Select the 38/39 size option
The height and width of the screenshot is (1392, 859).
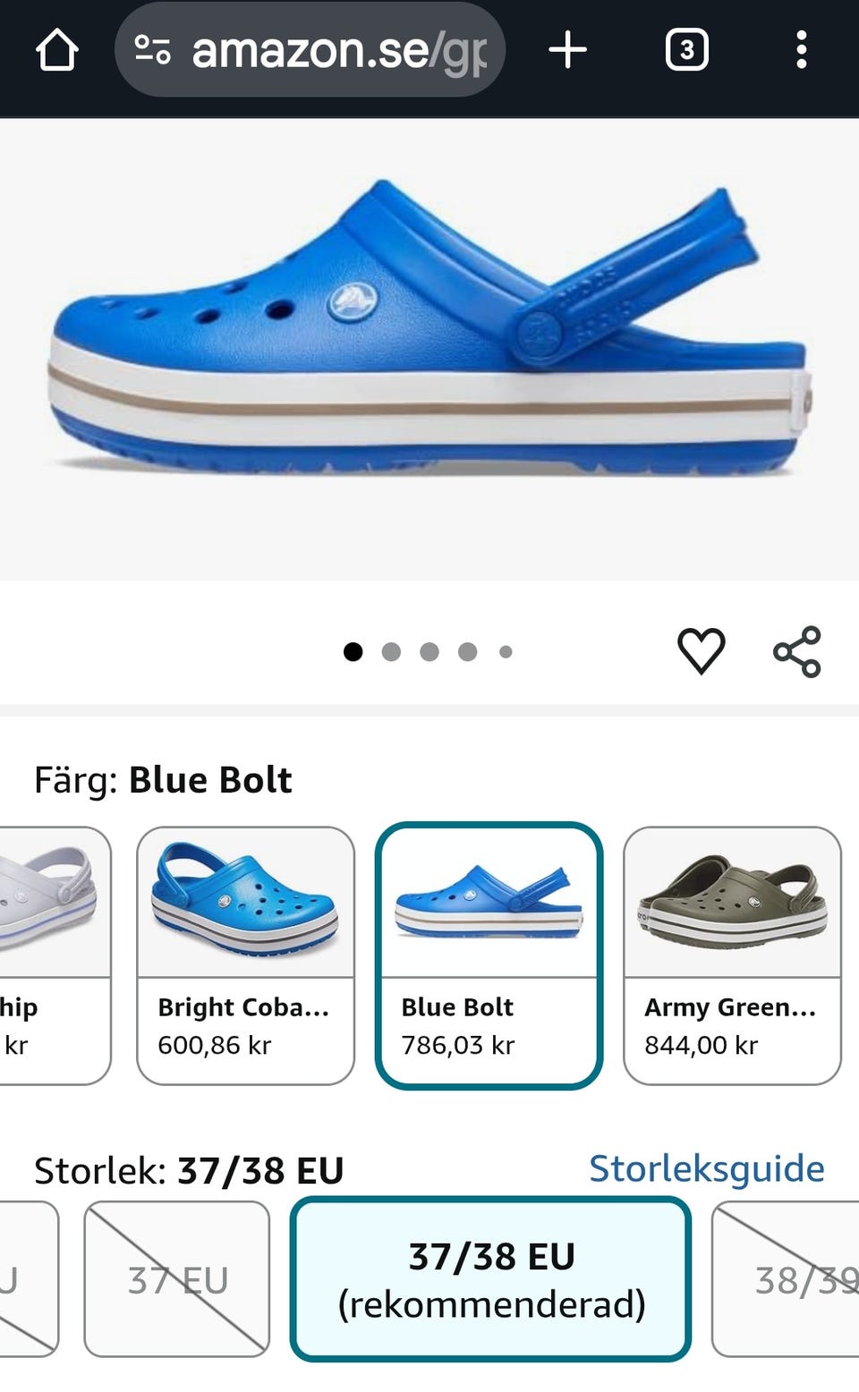pyautogui.click(x=787, y=1279)
